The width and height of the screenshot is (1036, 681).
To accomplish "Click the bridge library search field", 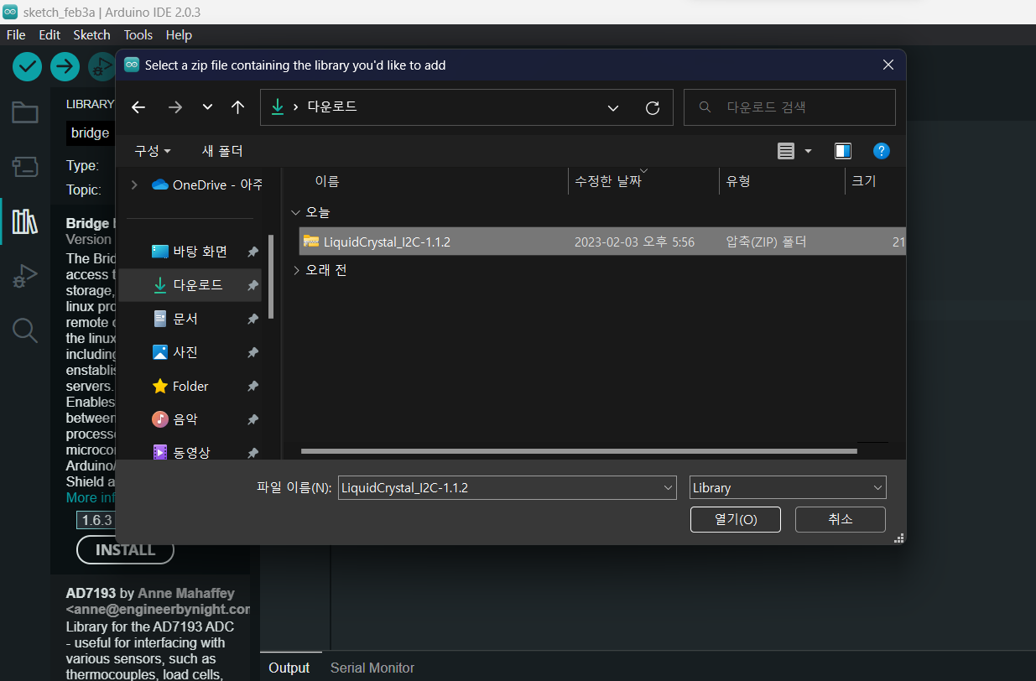I will (91, 133).
